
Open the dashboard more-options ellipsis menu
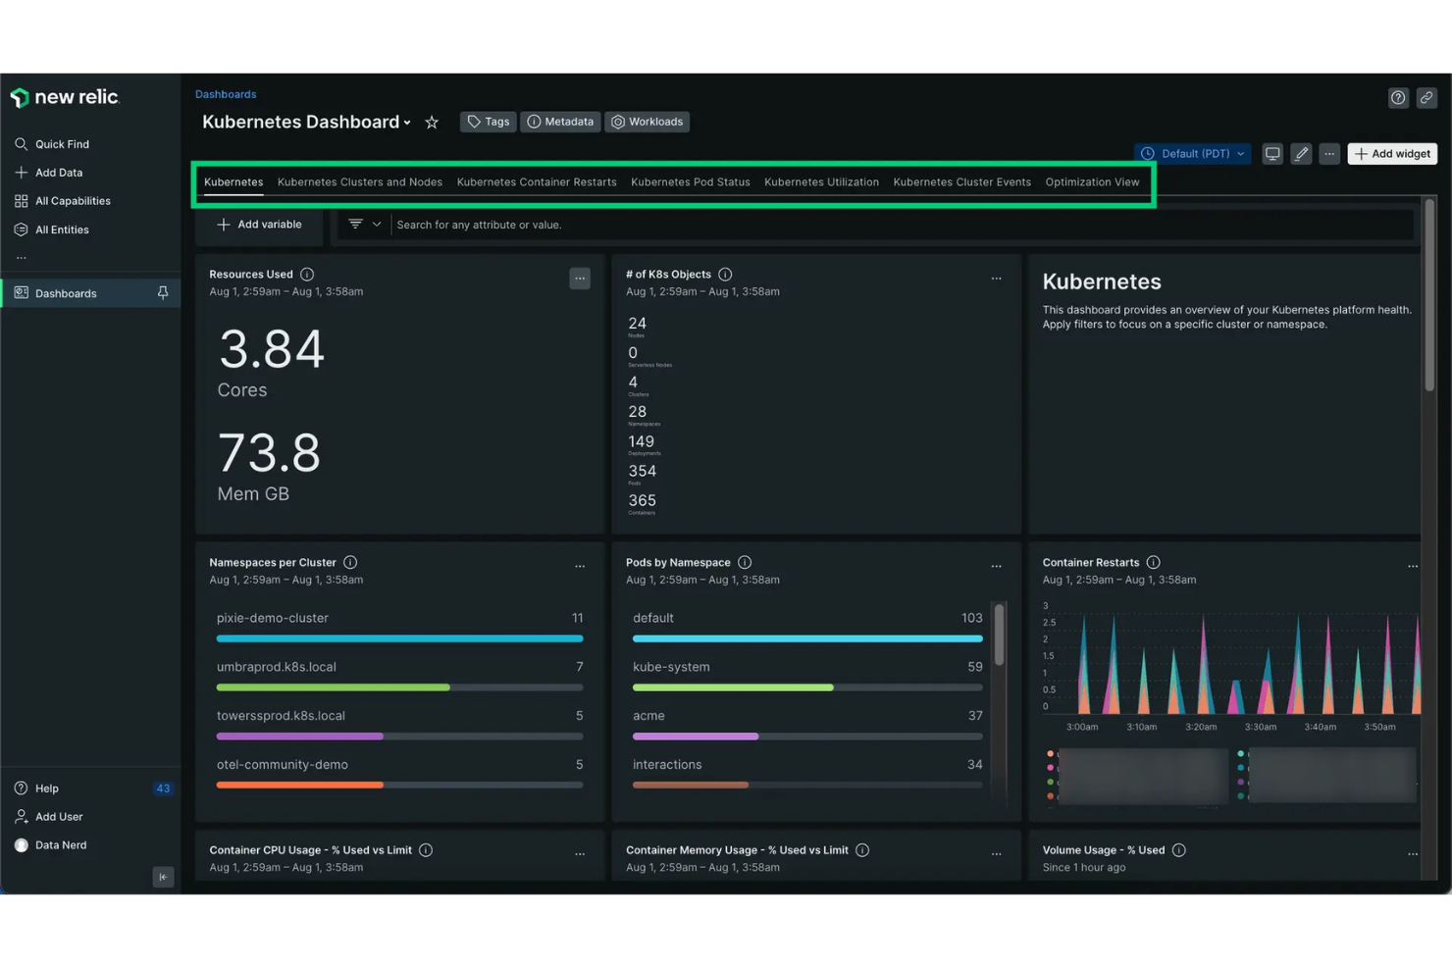tap(1329, 154)
